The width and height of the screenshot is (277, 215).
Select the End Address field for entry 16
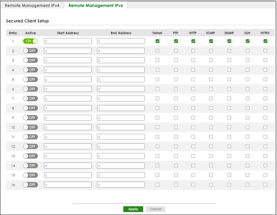[x=121, y=185]
